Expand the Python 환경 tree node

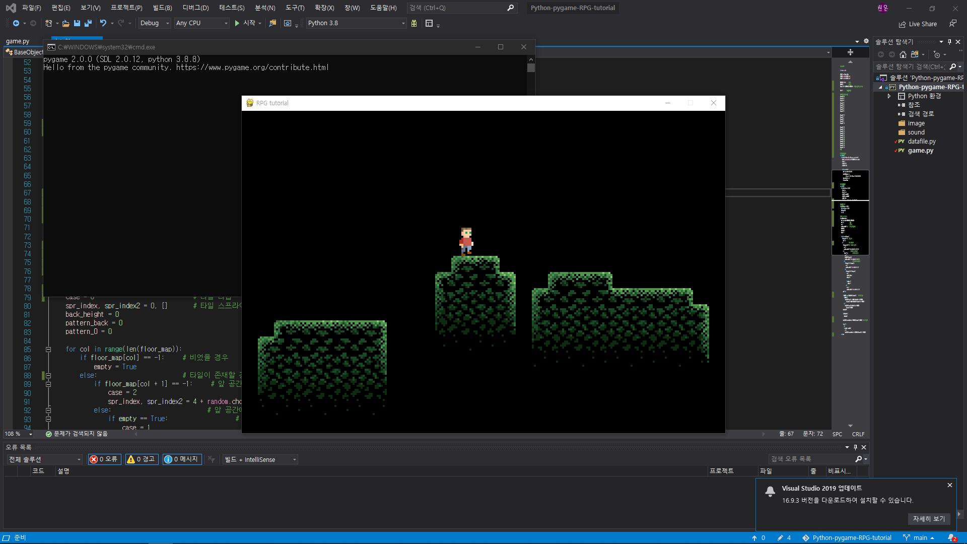pyautogui.click(x=889, y=96)
